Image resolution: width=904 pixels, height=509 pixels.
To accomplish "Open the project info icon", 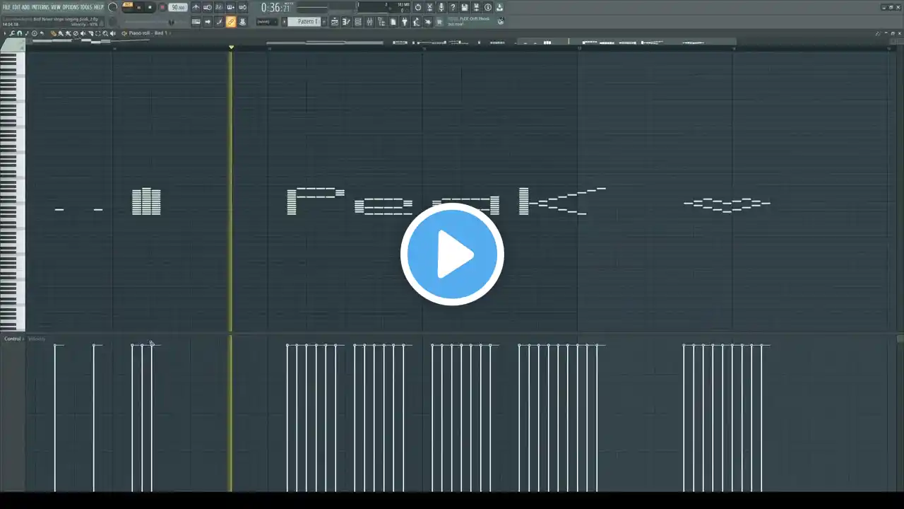I will click(487, 7).
